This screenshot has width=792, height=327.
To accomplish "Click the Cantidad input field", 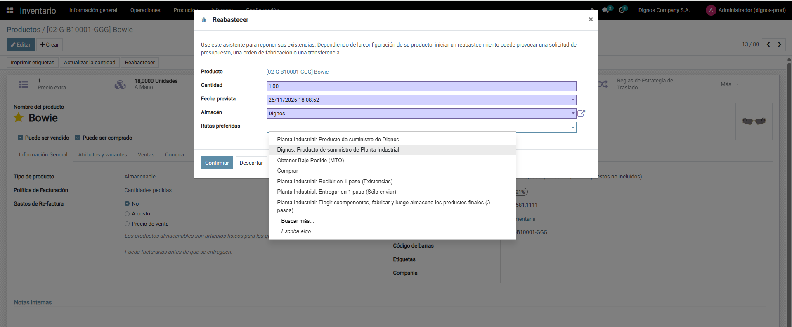I will (x=421, y=86).
